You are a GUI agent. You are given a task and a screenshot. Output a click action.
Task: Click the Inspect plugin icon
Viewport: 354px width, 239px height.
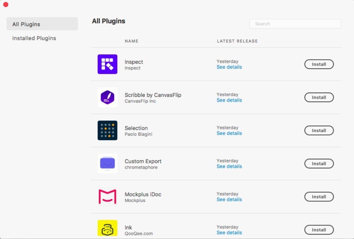[107, 64]
